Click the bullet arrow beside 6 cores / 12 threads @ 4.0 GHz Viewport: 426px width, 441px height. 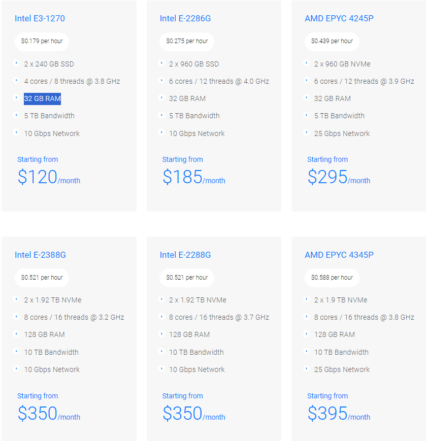click(x=161, y=81)
